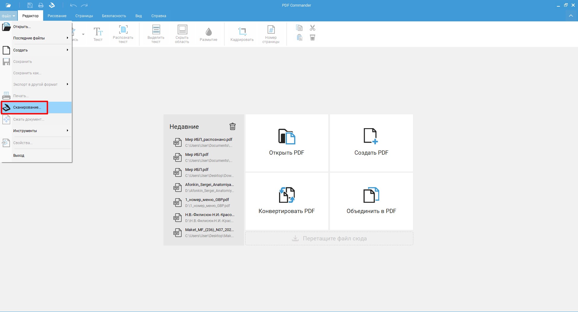
Task: Click the Перетащите файл сюда drop zone
Action: pyautogui.click(x=329, y=238)
